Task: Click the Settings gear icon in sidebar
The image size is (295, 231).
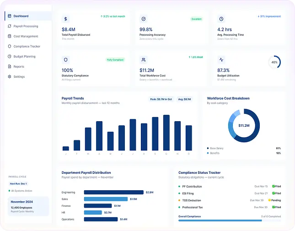Action: 10,76
